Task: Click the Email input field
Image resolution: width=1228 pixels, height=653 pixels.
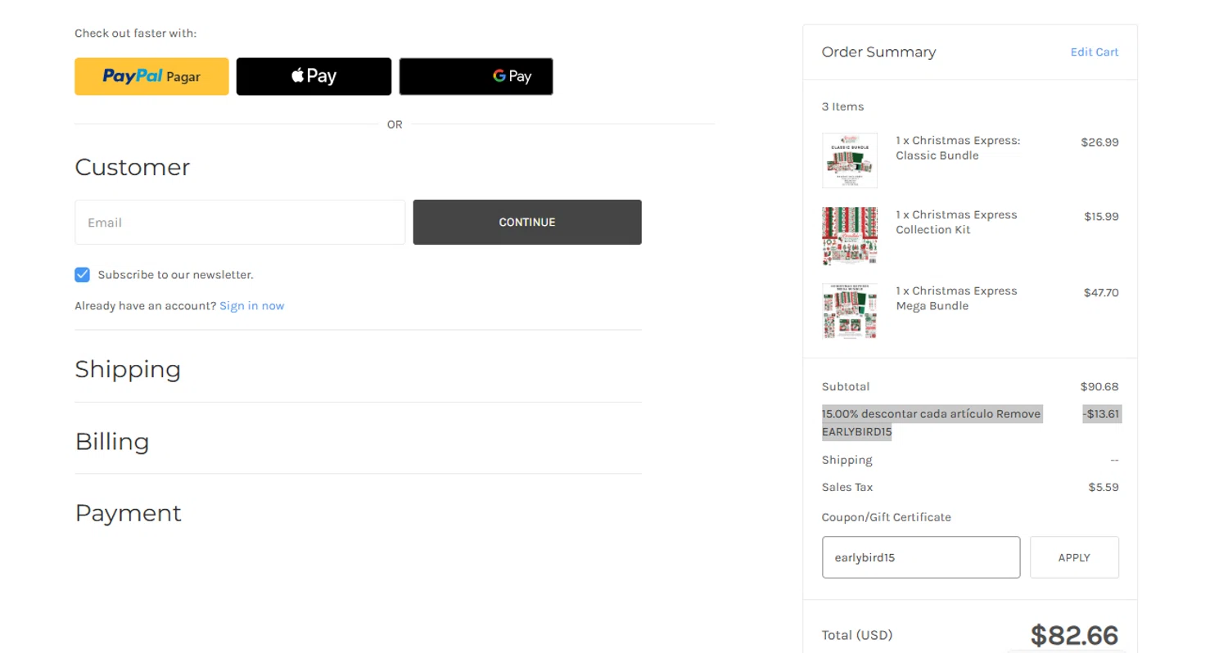Action: [x=240, y=222]
